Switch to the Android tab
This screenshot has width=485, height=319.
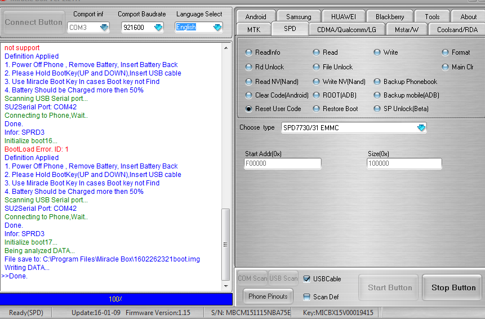coord(256,17)
